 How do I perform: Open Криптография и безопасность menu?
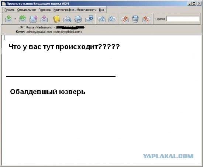[x=75, y=10]
